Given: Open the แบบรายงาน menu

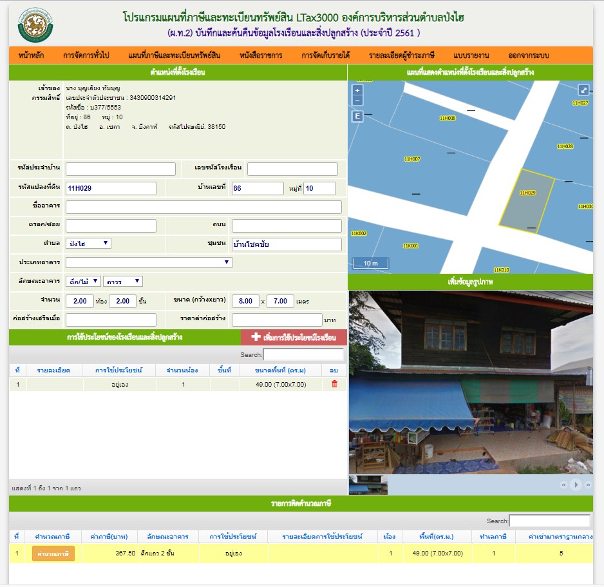Looking at the screenshot, I should point(471,55).
